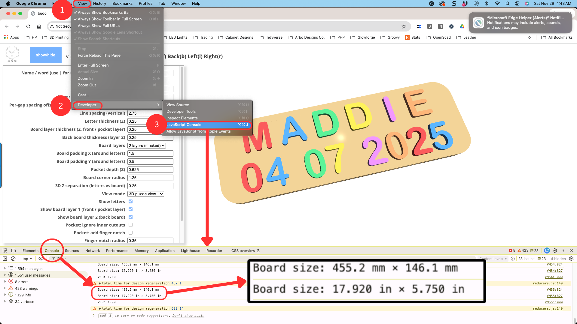Toggle the console sidebar panel icon
This screenshot has width=577, height=324.
point(5,259)
